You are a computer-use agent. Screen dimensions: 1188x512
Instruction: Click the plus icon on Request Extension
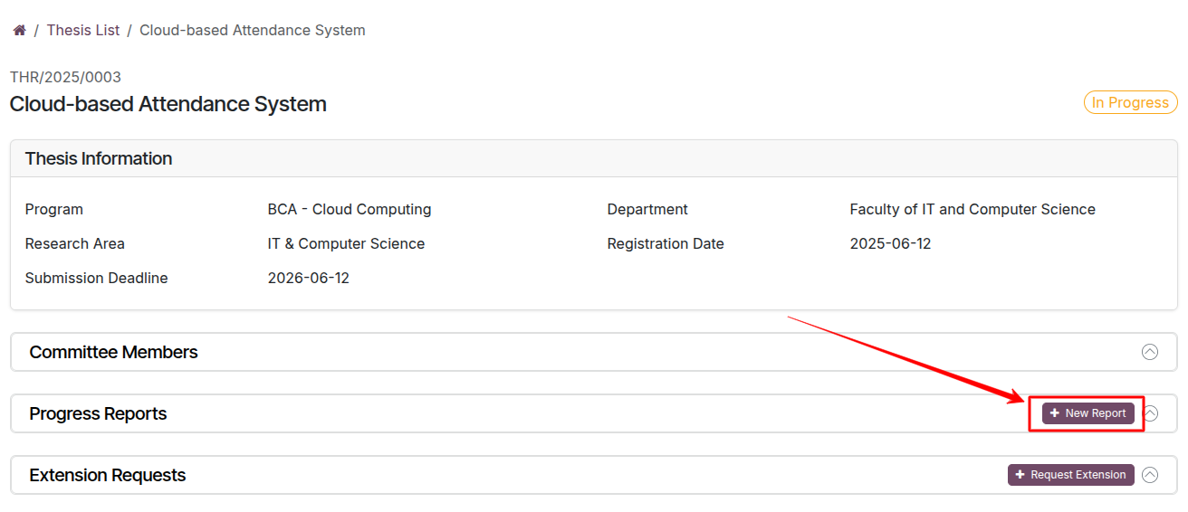1020,475
